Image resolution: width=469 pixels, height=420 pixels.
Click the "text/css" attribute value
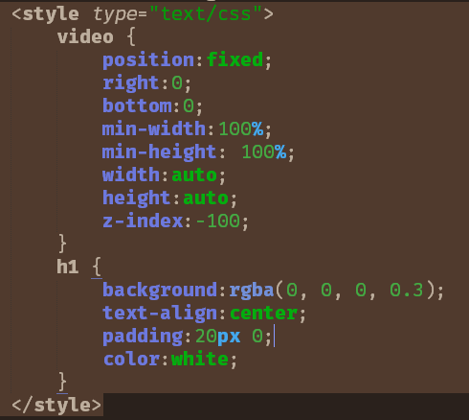206,14
